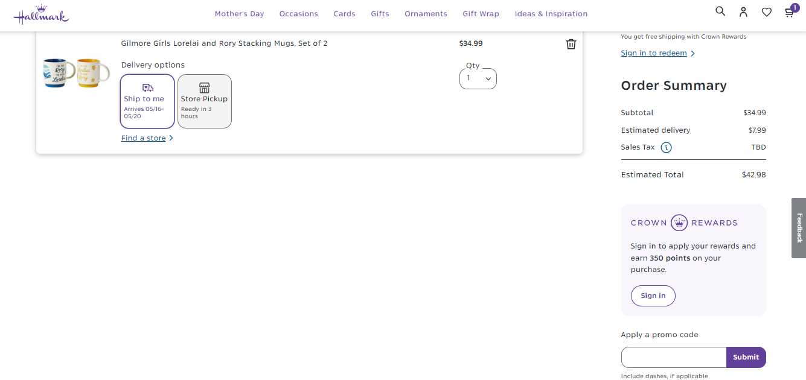806x380 pixels.
Task: Open the search magnifier icon
Action: pyautogui.click(x=720, y=11)
